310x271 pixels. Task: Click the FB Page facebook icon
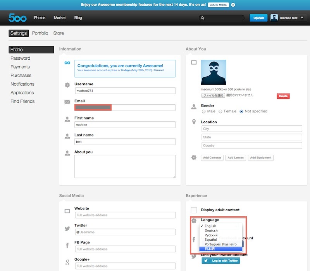point(67,246)
